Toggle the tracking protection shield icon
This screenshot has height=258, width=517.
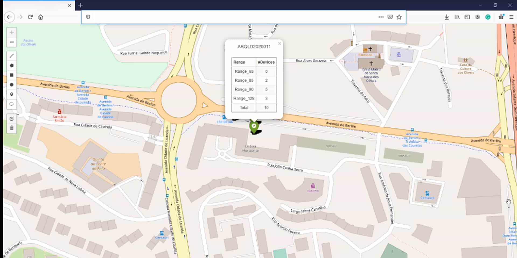[x=88, y=17]
